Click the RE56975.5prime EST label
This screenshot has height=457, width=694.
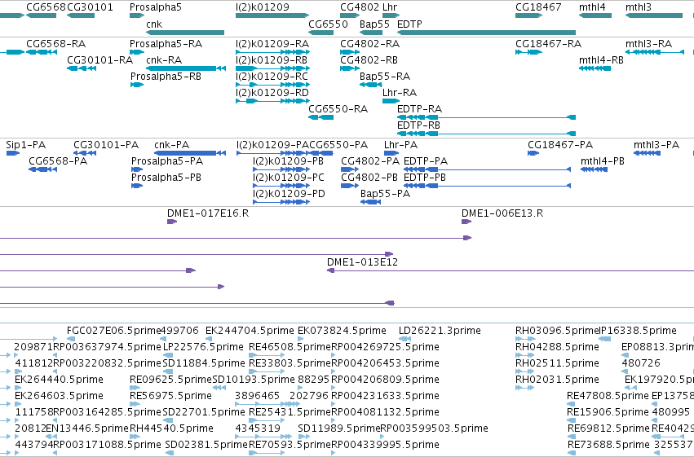coord(170,396)
